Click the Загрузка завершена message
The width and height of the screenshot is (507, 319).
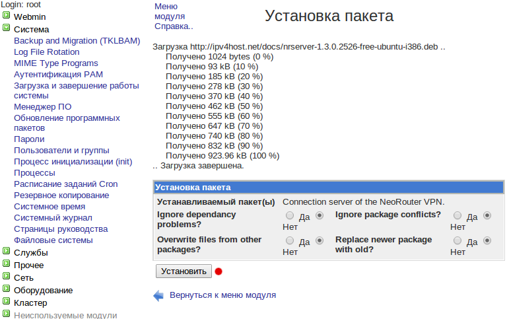coord(198,166)
